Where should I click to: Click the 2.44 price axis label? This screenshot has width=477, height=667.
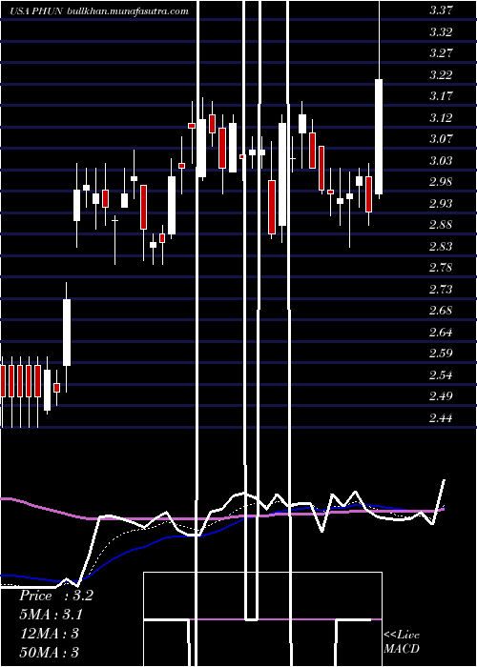441,417
